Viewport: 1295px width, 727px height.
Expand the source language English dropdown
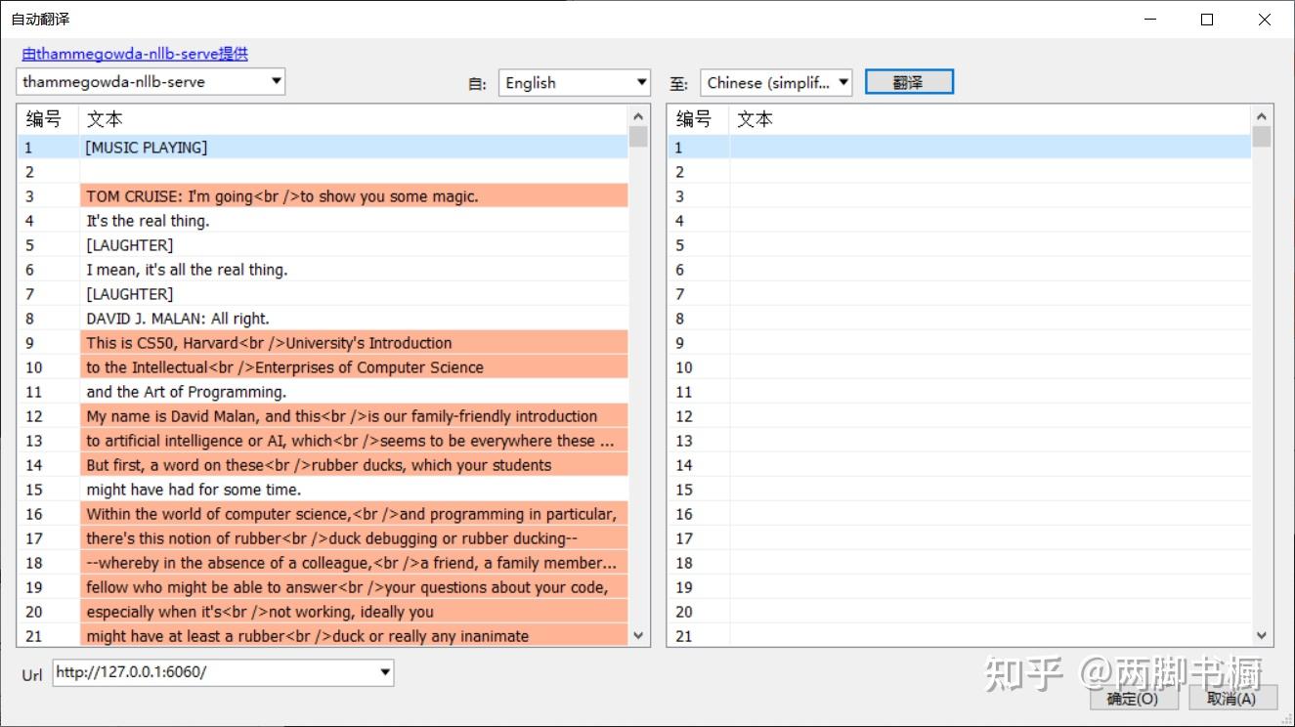point(575,83)
